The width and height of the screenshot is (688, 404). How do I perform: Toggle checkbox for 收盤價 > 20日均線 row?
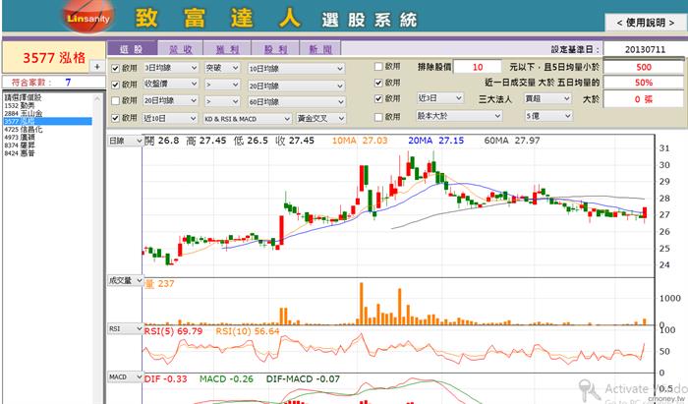[x=115, y=85]
